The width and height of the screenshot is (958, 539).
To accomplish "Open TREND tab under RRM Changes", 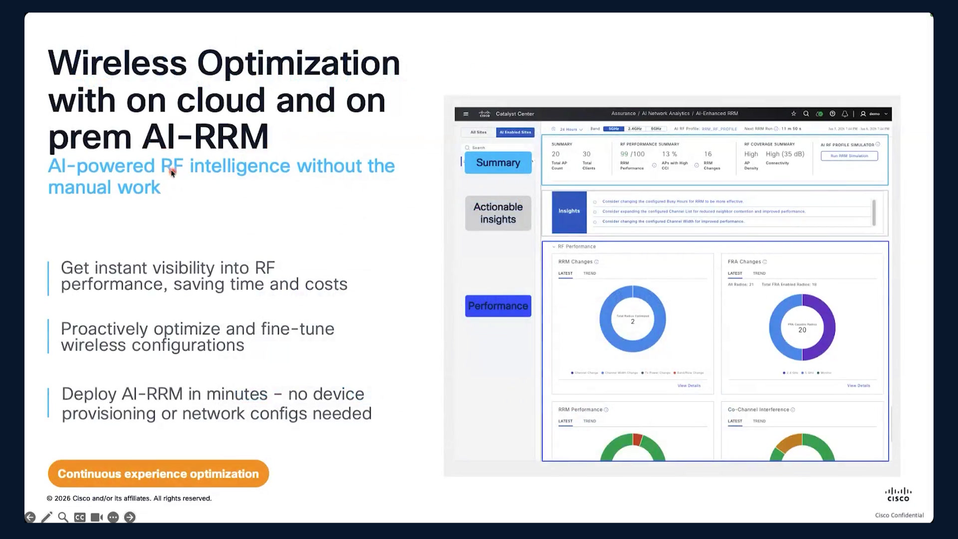I will pyautogui.click(x=590, y=273).
